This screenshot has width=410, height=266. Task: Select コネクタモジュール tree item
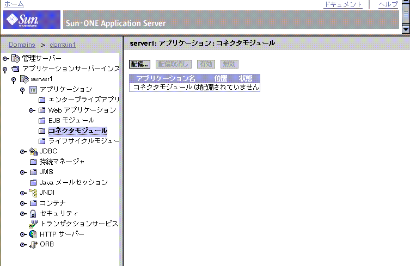pos(78,131)
